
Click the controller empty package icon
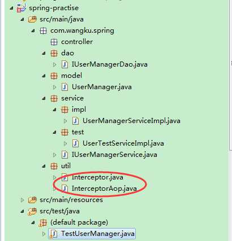54,42
